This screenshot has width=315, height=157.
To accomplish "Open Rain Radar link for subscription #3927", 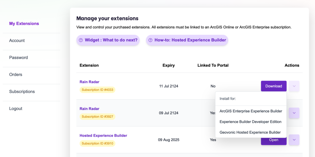I will [x=90, y=109].
